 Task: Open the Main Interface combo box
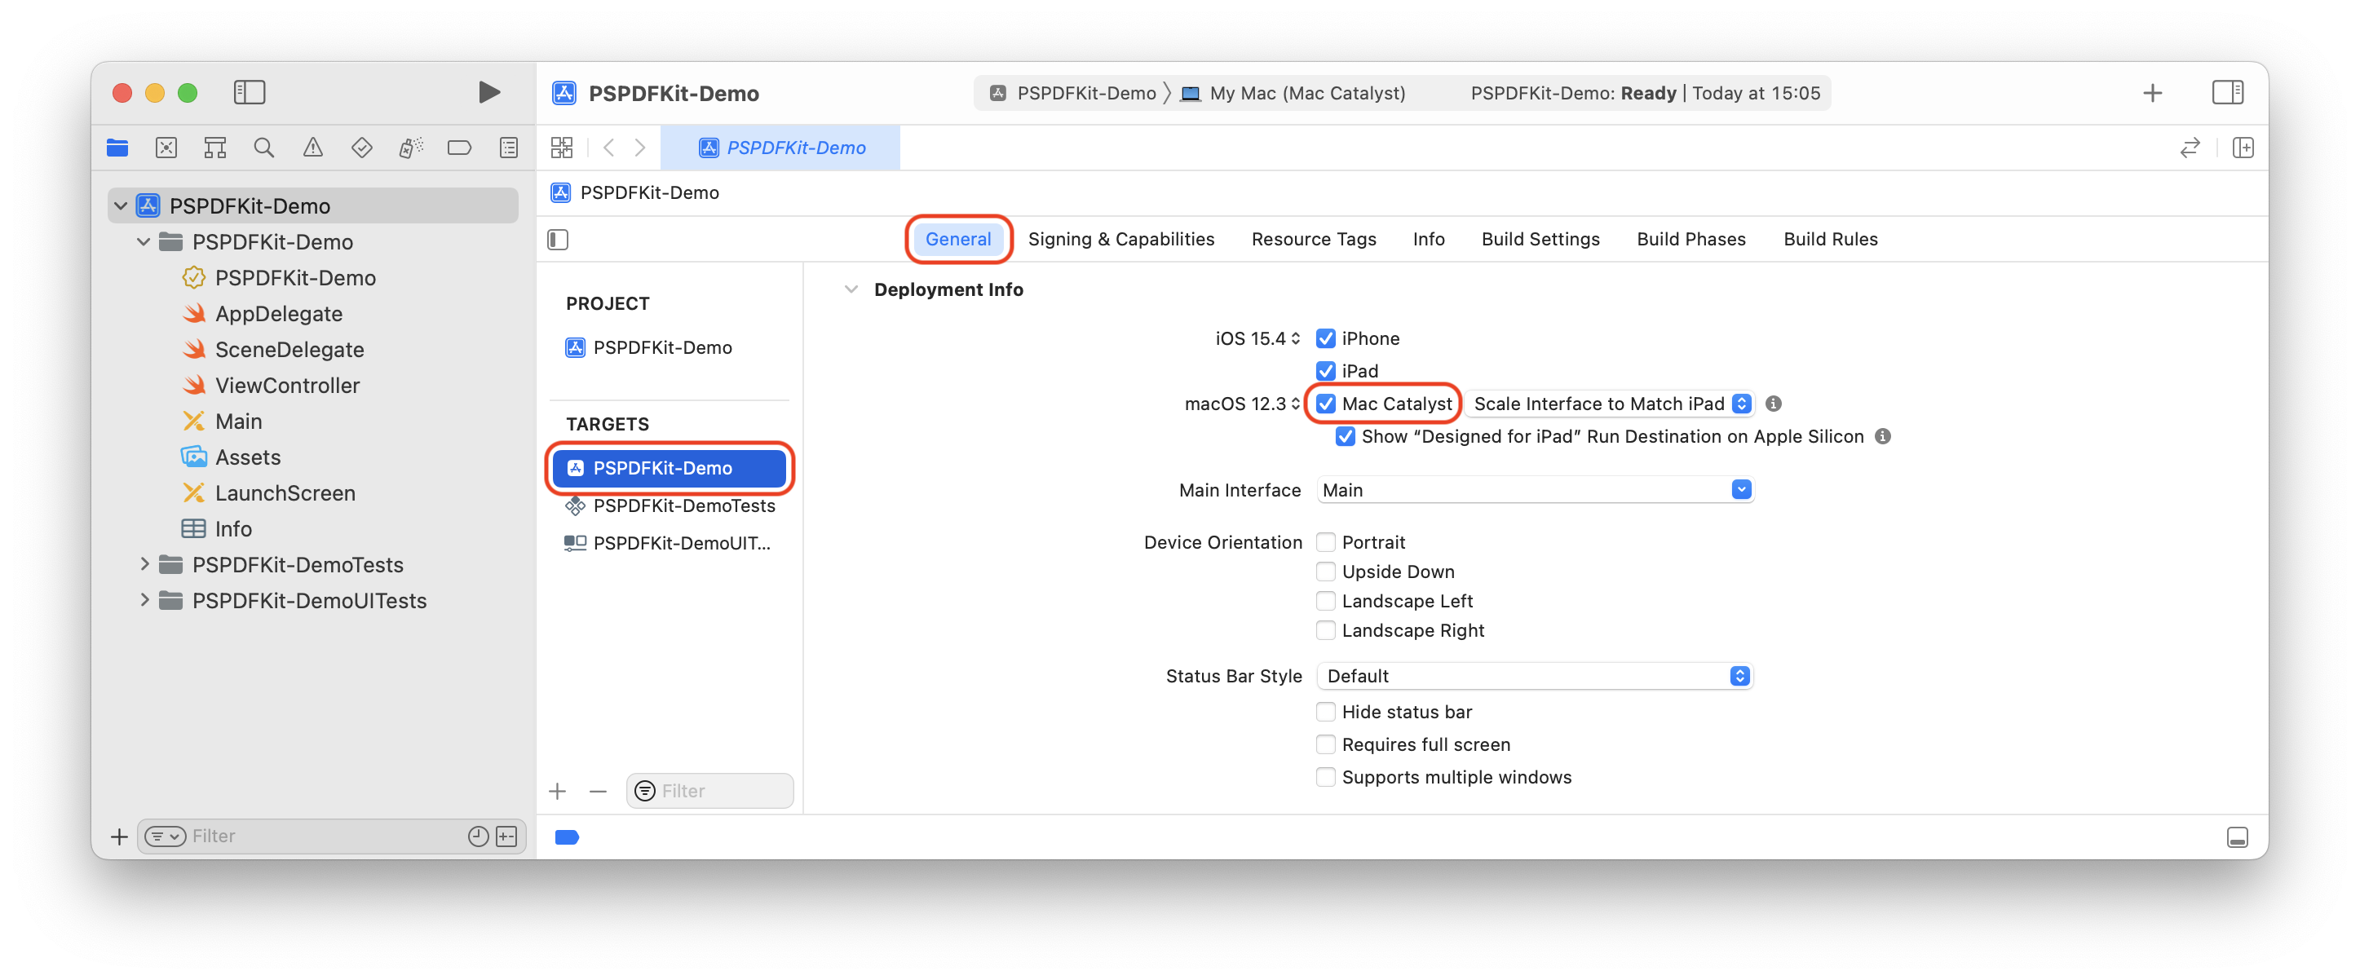pos(1534,489)
